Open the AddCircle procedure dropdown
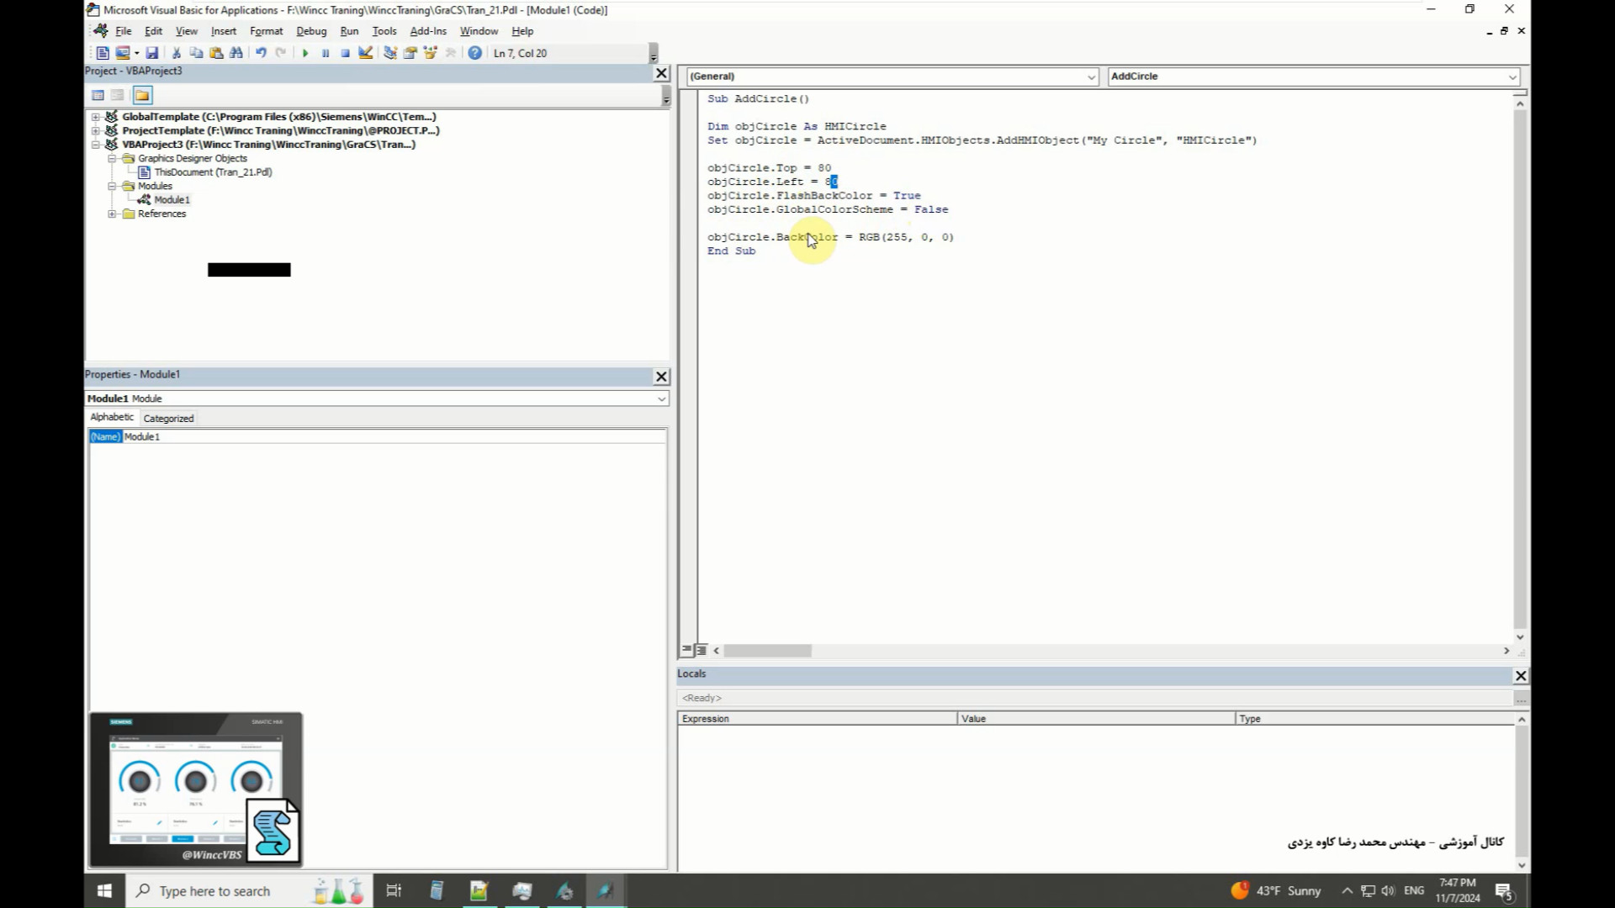1615x908 pixels. [1512, 77]
